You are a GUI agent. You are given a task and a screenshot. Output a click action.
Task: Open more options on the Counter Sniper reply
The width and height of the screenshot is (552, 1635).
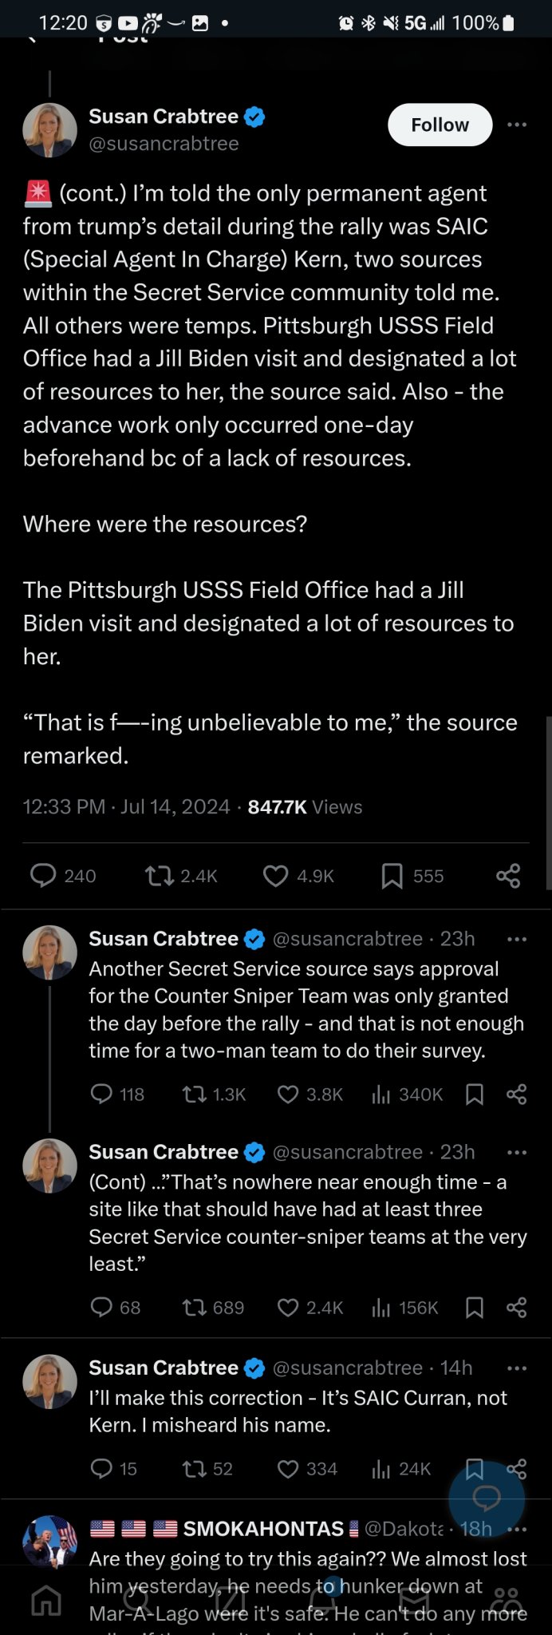[x=517, y=939]
